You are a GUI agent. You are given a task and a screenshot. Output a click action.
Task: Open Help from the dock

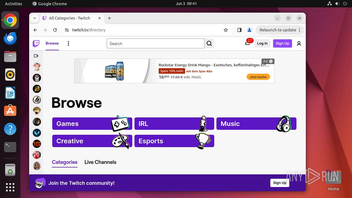(x=10, y=129)
